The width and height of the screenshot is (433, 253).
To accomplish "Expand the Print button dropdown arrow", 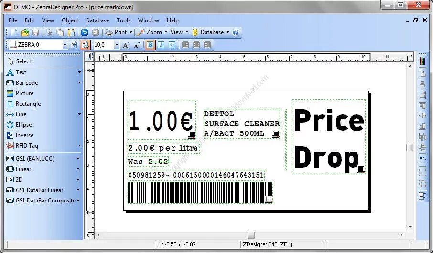I will (x=130, y=32).
